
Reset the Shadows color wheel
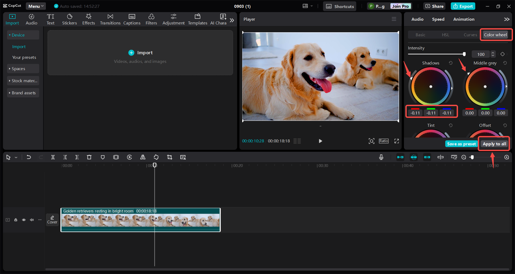click(451, 63)
